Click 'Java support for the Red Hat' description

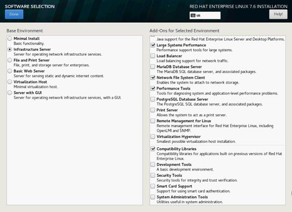[220, 39]
